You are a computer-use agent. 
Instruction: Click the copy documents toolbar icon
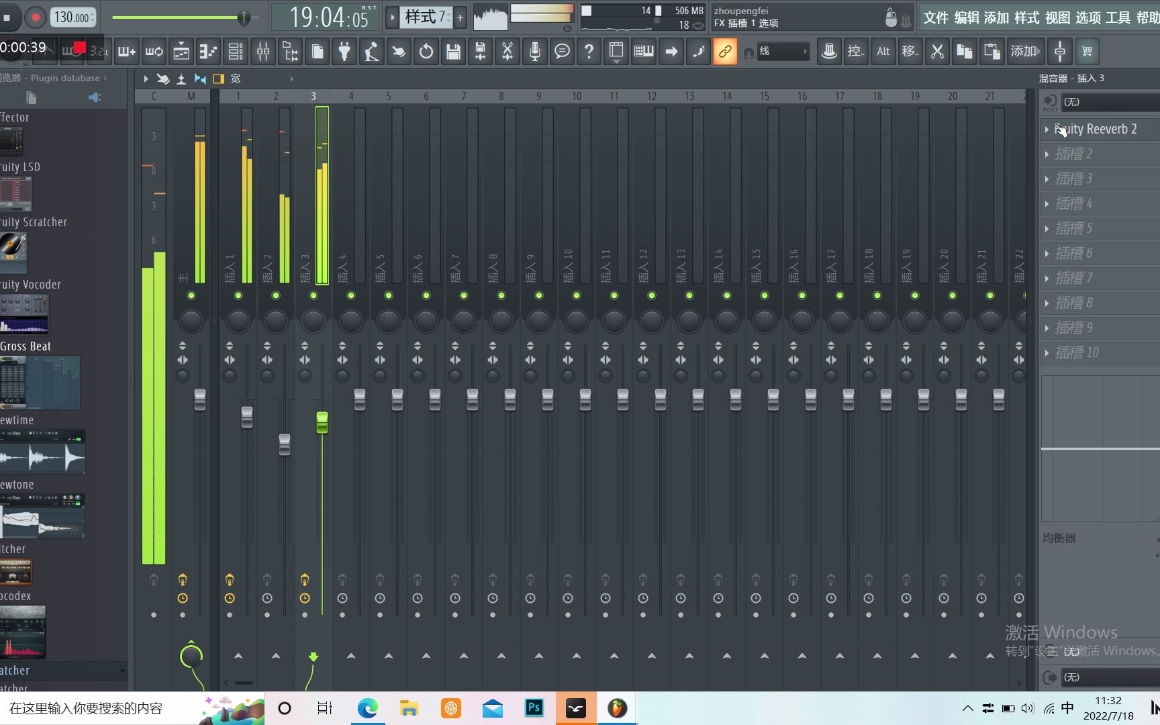[965, 51]
